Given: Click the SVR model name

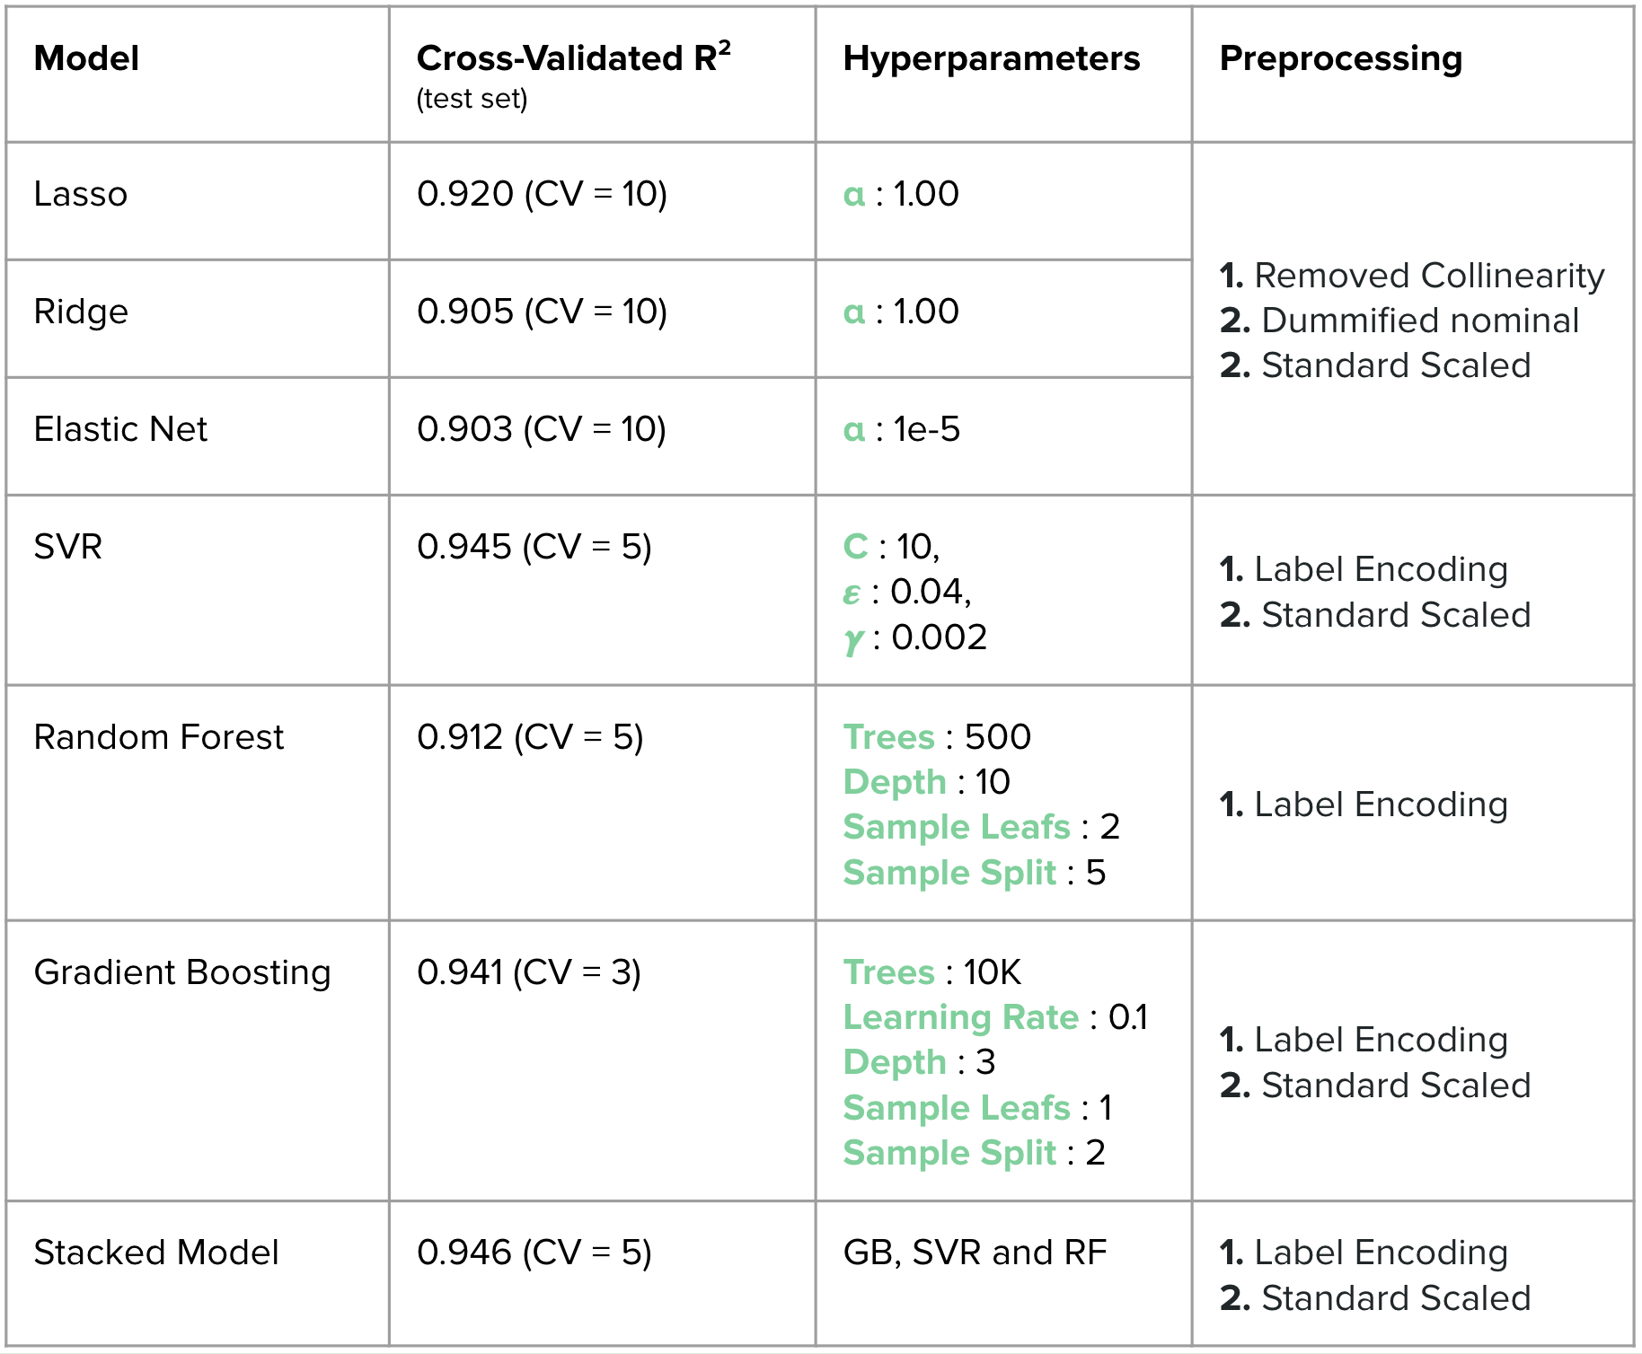Looking at the screenshot, I should [68, 548].
